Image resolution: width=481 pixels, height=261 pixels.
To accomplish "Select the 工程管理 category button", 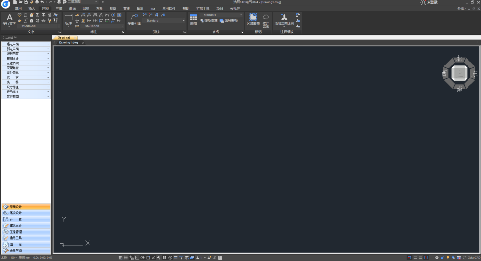I will coord(26,232).
